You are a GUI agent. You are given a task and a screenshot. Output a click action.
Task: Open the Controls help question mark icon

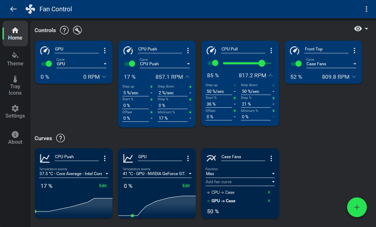tap(64, 30)
